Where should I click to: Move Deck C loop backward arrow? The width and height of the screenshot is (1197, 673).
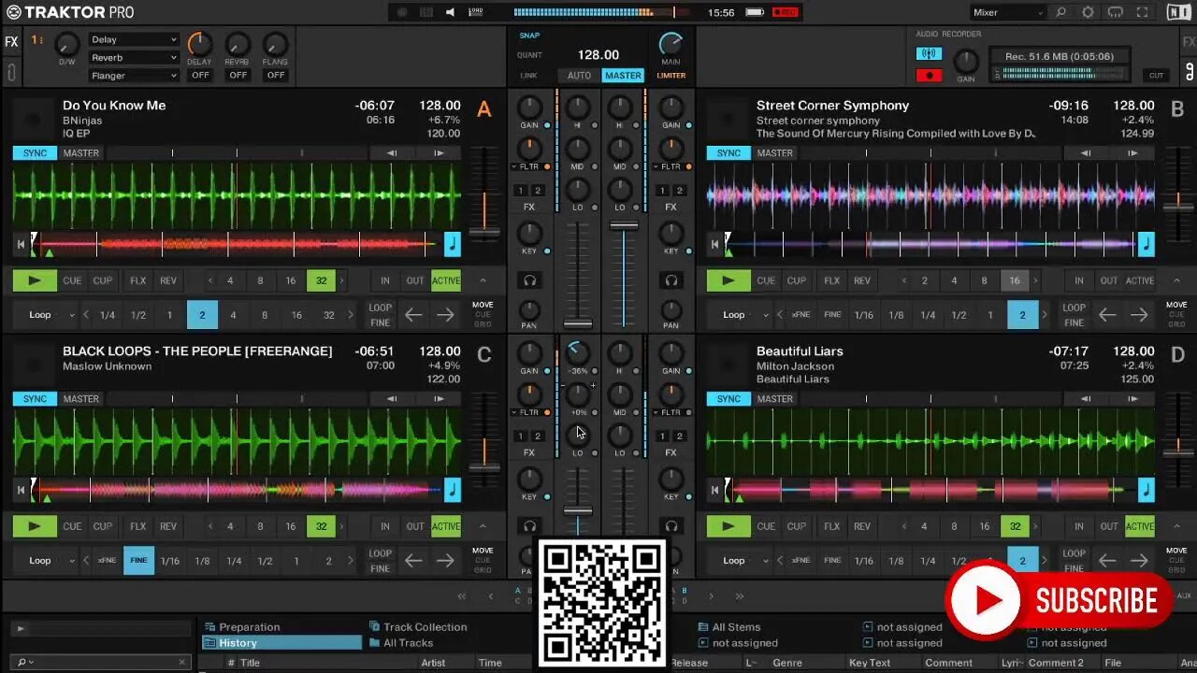tap(413, 561)
